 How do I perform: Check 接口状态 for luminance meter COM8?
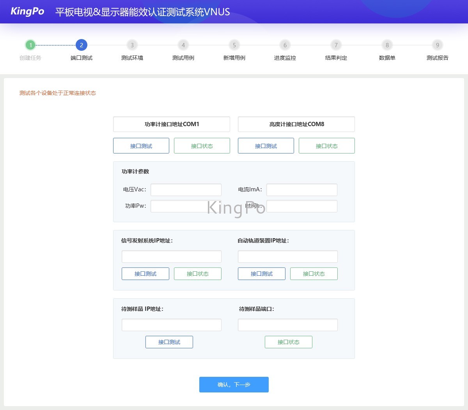tap(327, 146)
